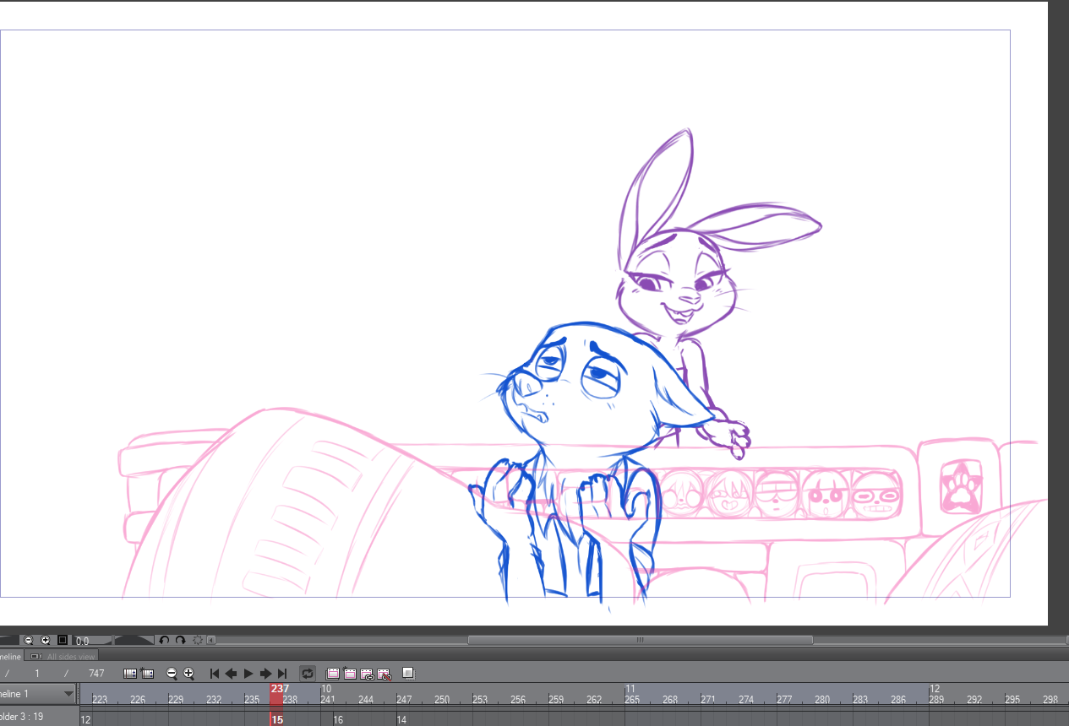Zoom in the timeline view
1069x726 pixels.
[x=188, y=674]
